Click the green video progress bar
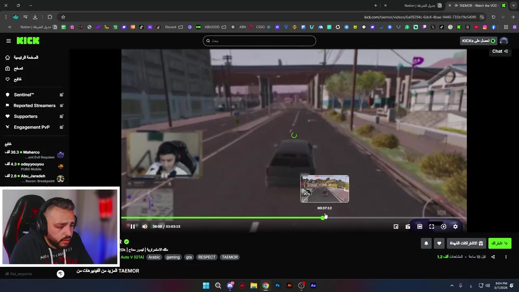This screenshot has width=519, height=292. click(222, 218)
